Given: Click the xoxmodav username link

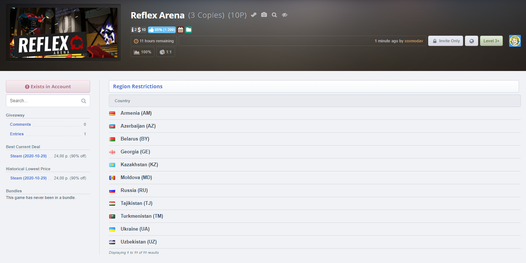Looking at the screenshot, I should (x=414, y=41).
